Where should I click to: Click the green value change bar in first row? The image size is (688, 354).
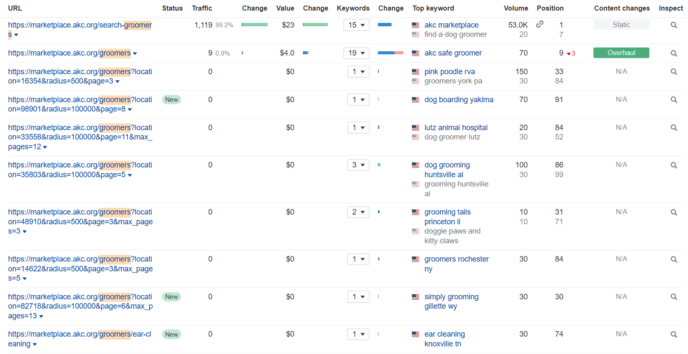(315, 25)
